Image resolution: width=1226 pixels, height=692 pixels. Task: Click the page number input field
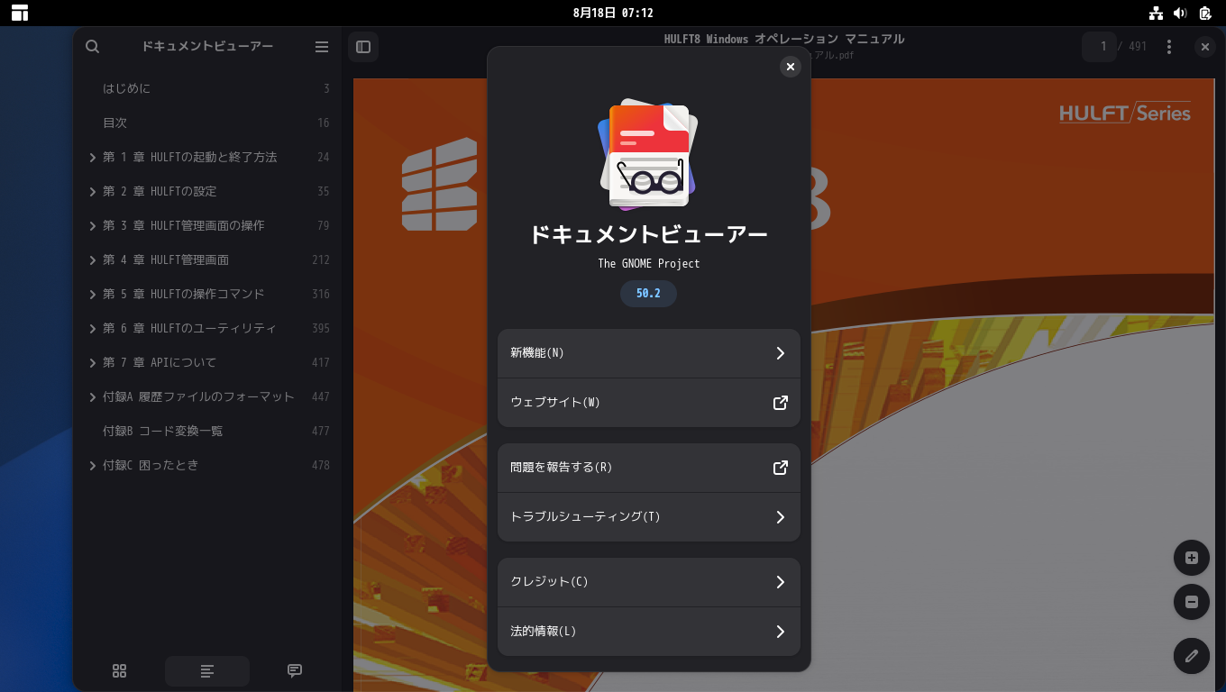[x=1100, y=47]
